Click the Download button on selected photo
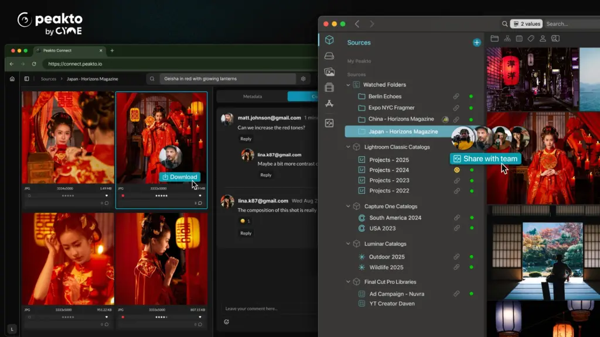The image size is (600, 337). (179, 177)
